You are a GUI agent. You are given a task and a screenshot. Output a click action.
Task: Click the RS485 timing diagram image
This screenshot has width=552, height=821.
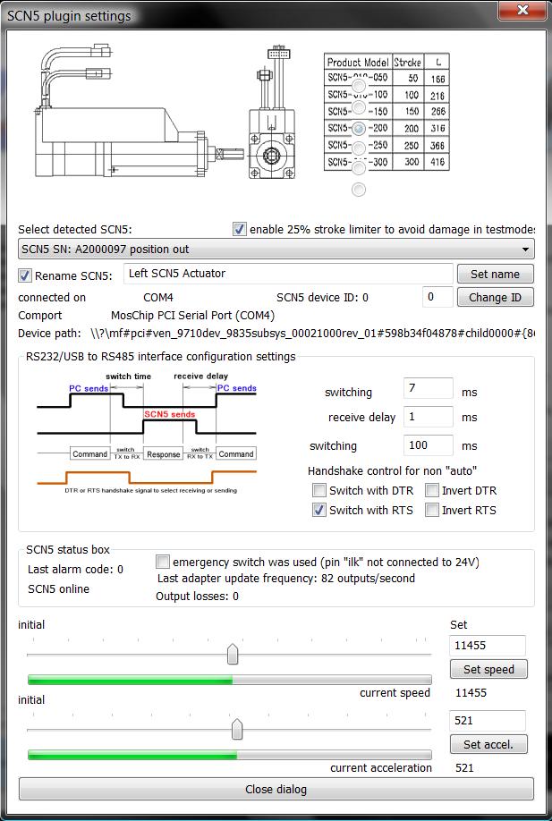147,433
